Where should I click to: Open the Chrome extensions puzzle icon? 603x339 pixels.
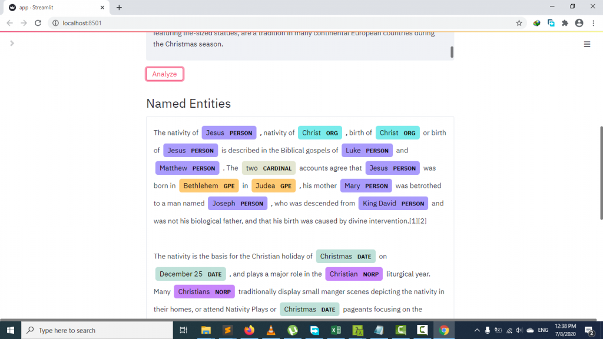click(x=565, y=22)
